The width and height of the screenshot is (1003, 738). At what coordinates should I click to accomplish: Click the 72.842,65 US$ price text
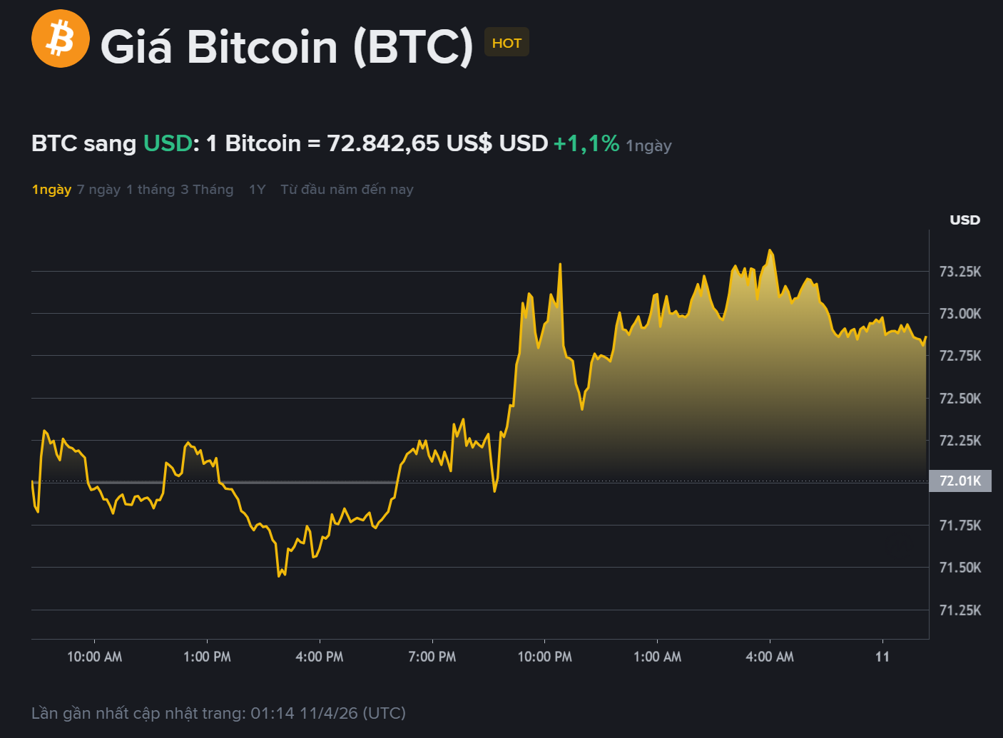pos(409,143)
